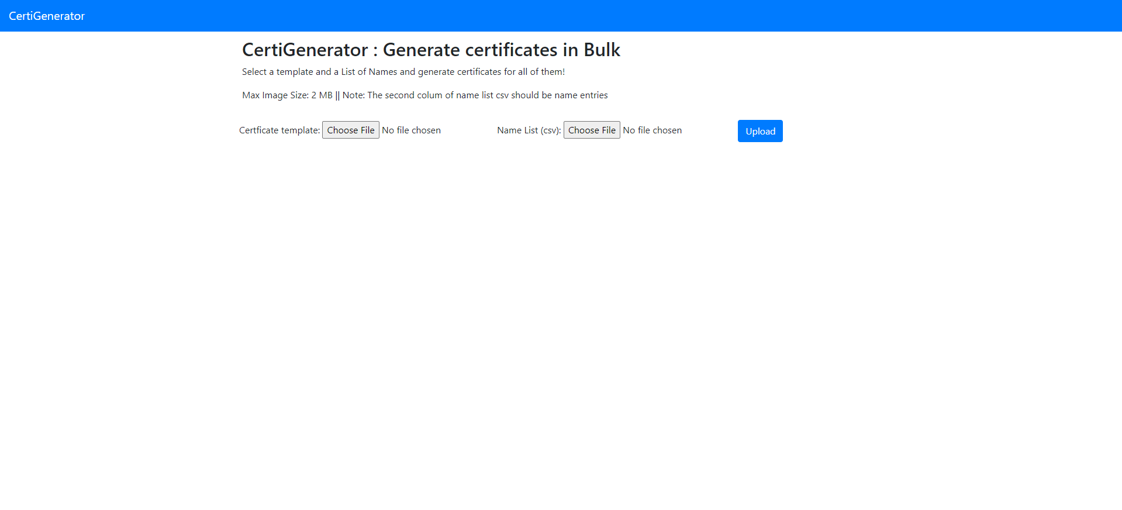Viewport: 1122px width, 510px height.
Task: Click the '||' separator in the note line
Action: point(337,95)
